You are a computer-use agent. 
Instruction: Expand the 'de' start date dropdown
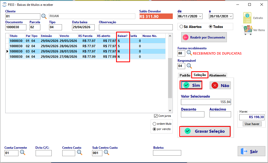point(200,16)
